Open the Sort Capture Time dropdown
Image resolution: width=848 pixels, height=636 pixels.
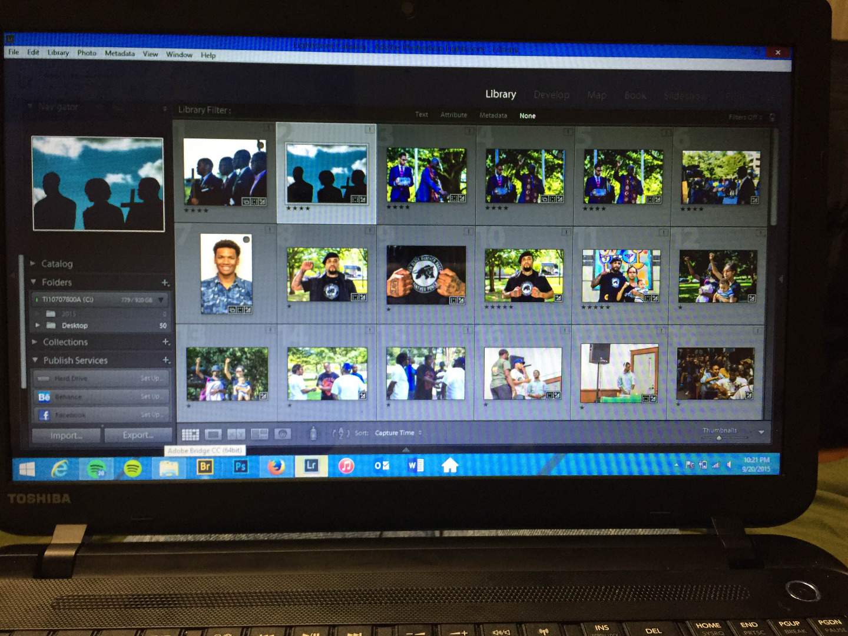coord(398,433)
